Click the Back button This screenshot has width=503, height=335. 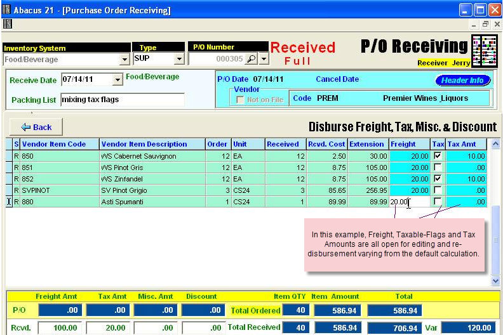[36, 127]
